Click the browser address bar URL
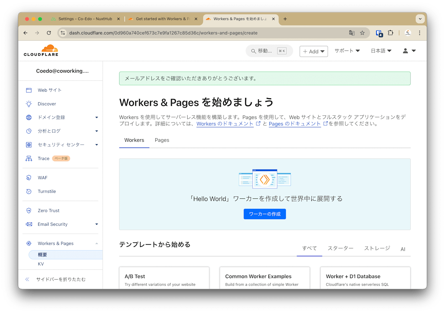The height and width of the screenshot is (313, 445). pyautogui.click(x=163, y=33)
